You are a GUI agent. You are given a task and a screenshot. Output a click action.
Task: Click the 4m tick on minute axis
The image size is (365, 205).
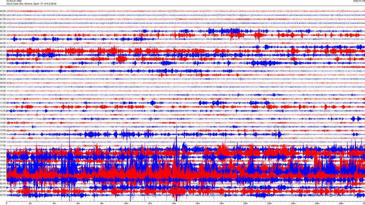tap(54, 203)
